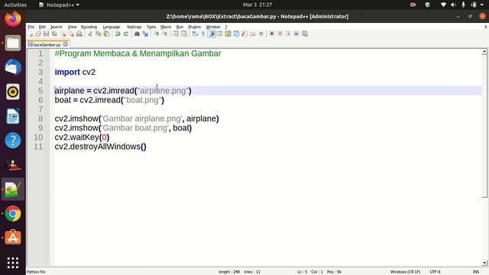The width and height of the screenshot is (489, 275).
Task: Open the Settings menu
Action: pos(134,27)
